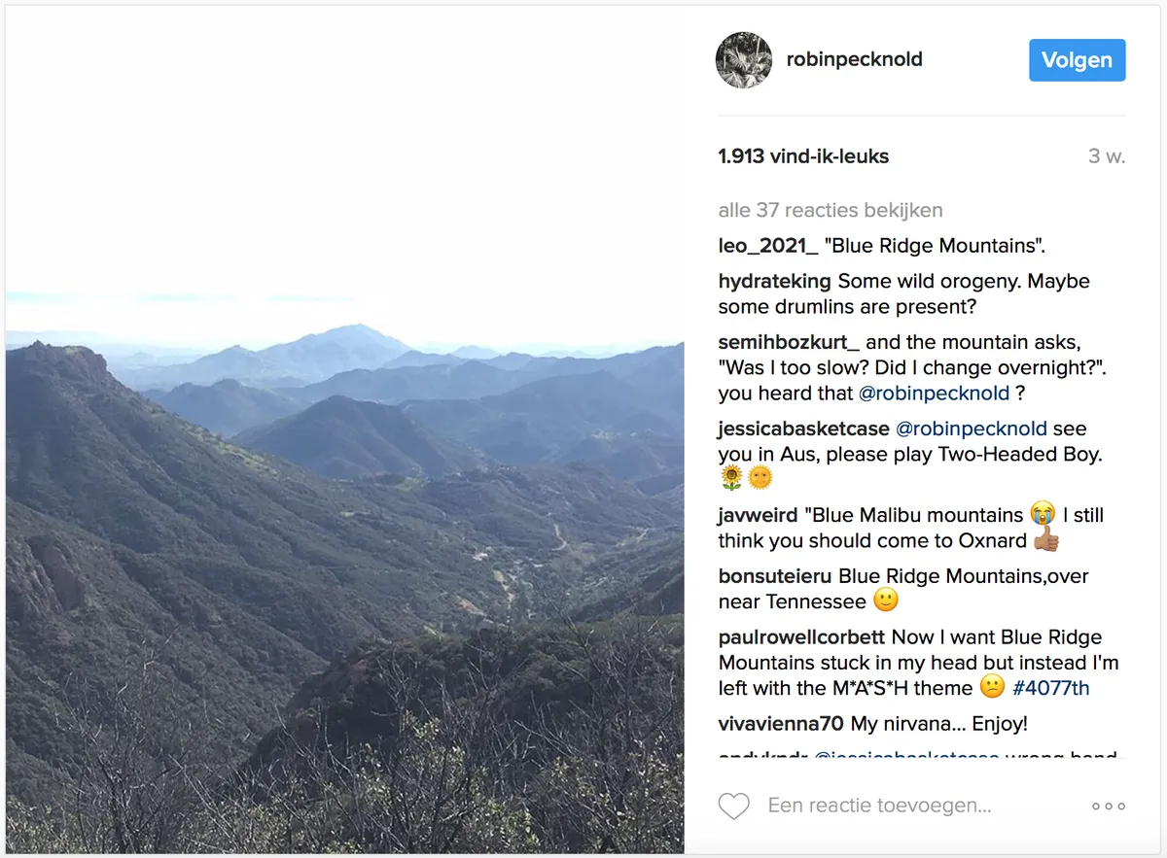Open paulrowellcorbett's profile
This screenshot has width=1167, height=858.
point(801,637)
